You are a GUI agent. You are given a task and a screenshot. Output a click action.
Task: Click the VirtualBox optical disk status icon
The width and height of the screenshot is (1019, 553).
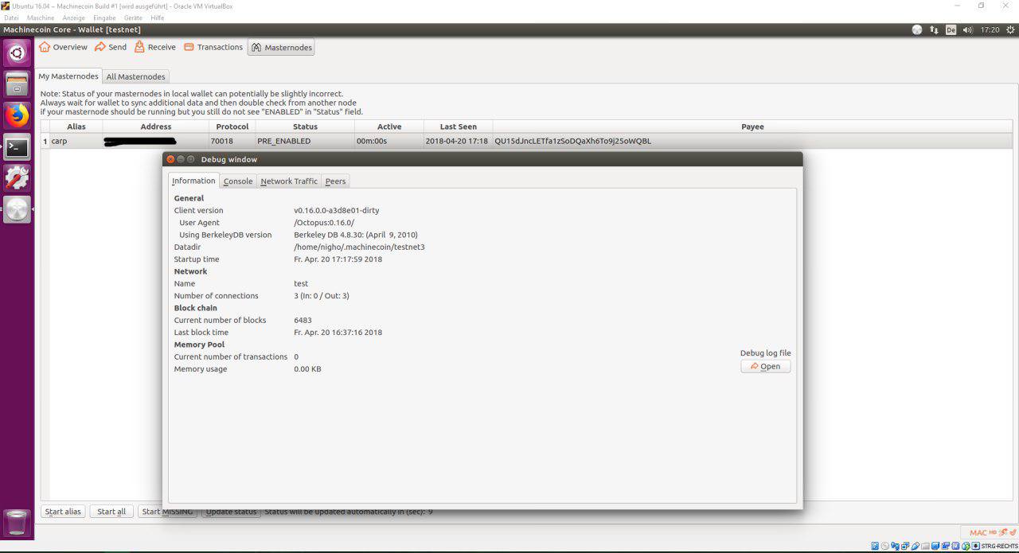(884, 546)
